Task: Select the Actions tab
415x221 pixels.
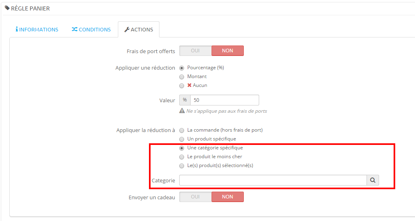Action: click(x=138, y=29)
